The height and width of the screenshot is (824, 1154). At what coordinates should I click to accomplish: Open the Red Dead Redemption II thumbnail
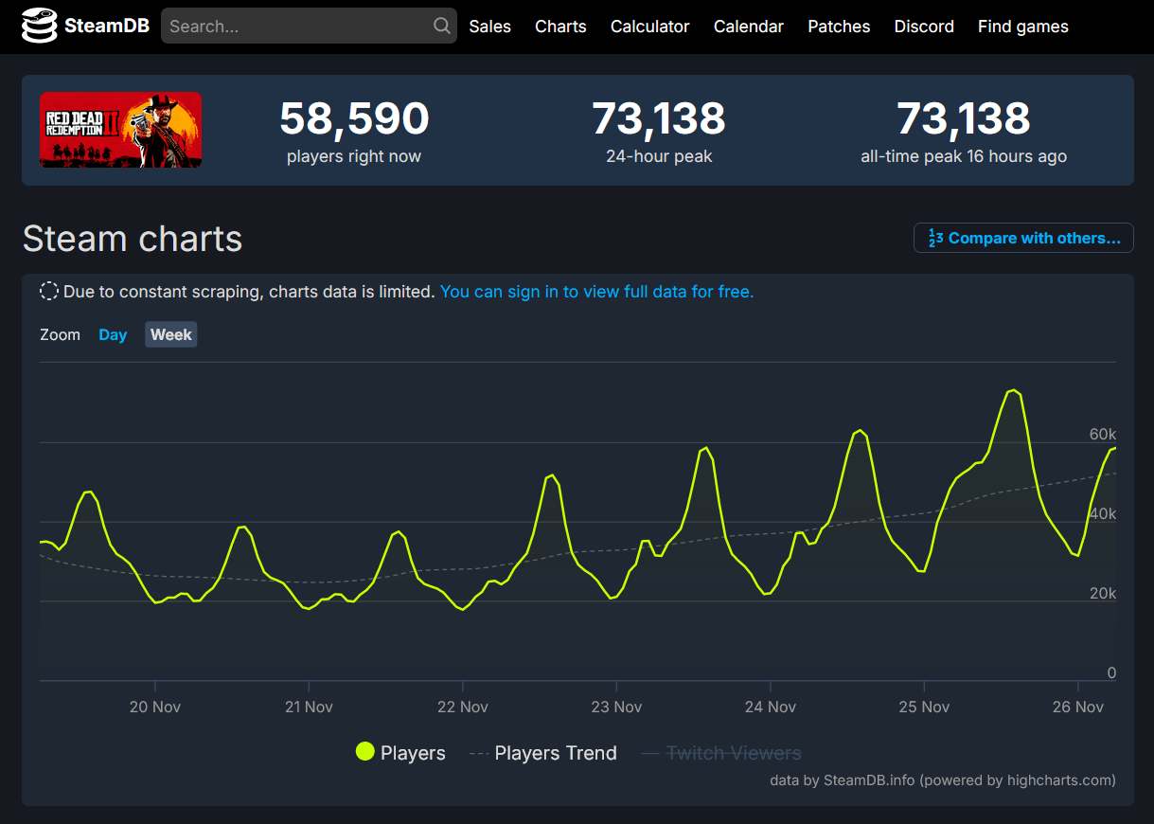tap(120, 130)
